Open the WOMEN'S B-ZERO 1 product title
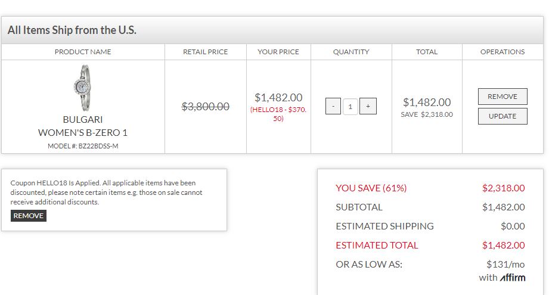 click(83, 132)
